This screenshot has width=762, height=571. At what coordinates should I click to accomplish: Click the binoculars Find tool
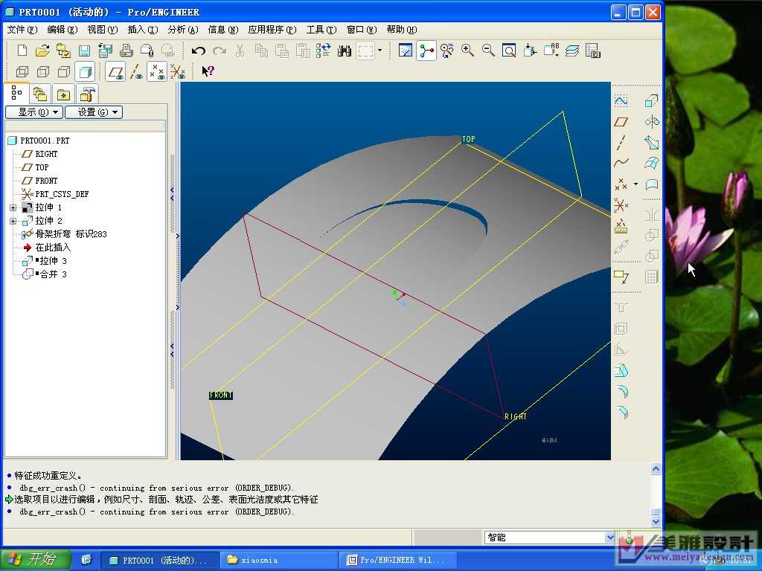tap(344, 51)
